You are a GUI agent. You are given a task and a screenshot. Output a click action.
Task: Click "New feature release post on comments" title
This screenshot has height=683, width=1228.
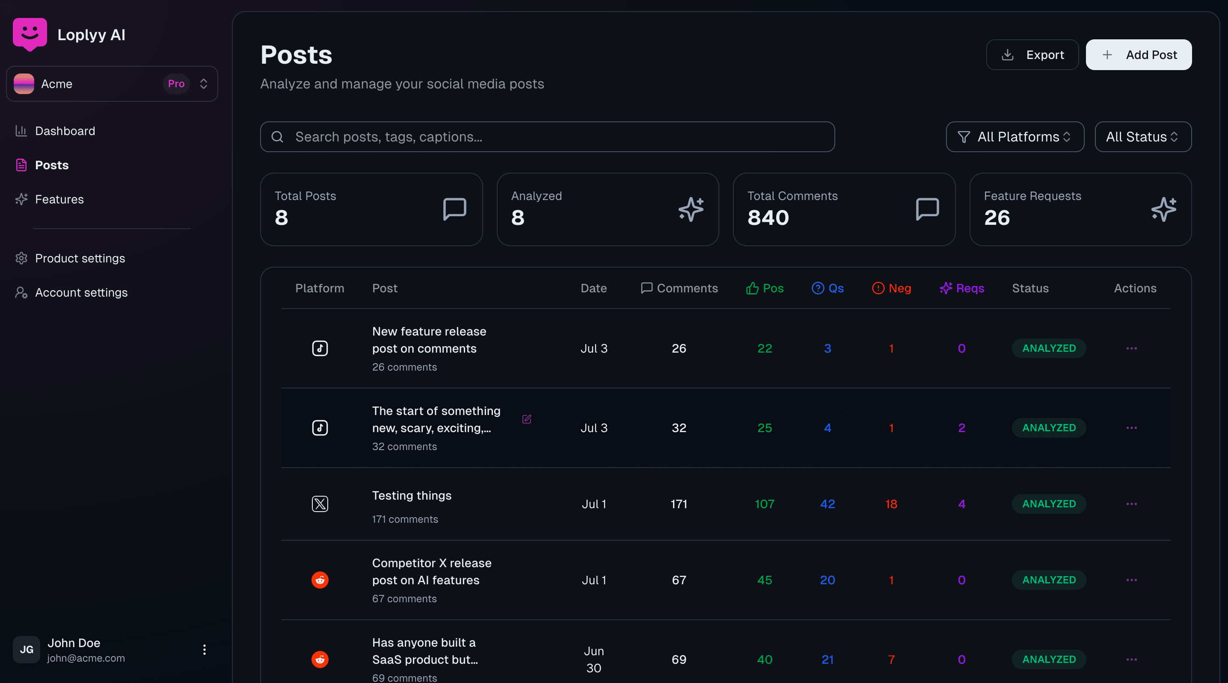(x=429, y=340)
